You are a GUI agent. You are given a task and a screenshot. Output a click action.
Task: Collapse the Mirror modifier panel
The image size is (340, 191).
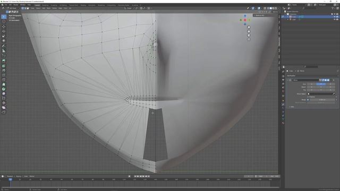click(288, 80)
